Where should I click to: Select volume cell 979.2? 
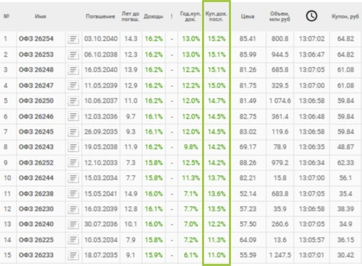280,163
